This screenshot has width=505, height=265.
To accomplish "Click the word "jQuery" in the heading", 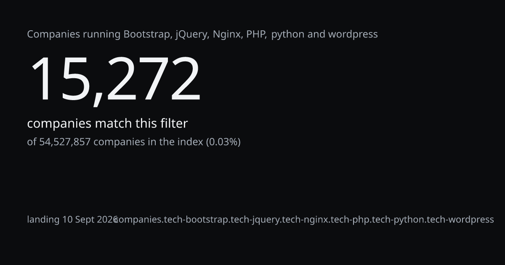I will tap(192, 34).
